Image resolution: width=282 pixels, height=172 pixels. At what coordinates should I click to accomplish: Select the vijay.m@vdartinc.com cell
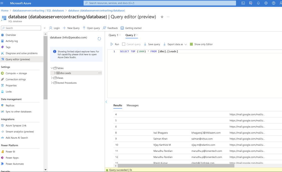[203, 145]
